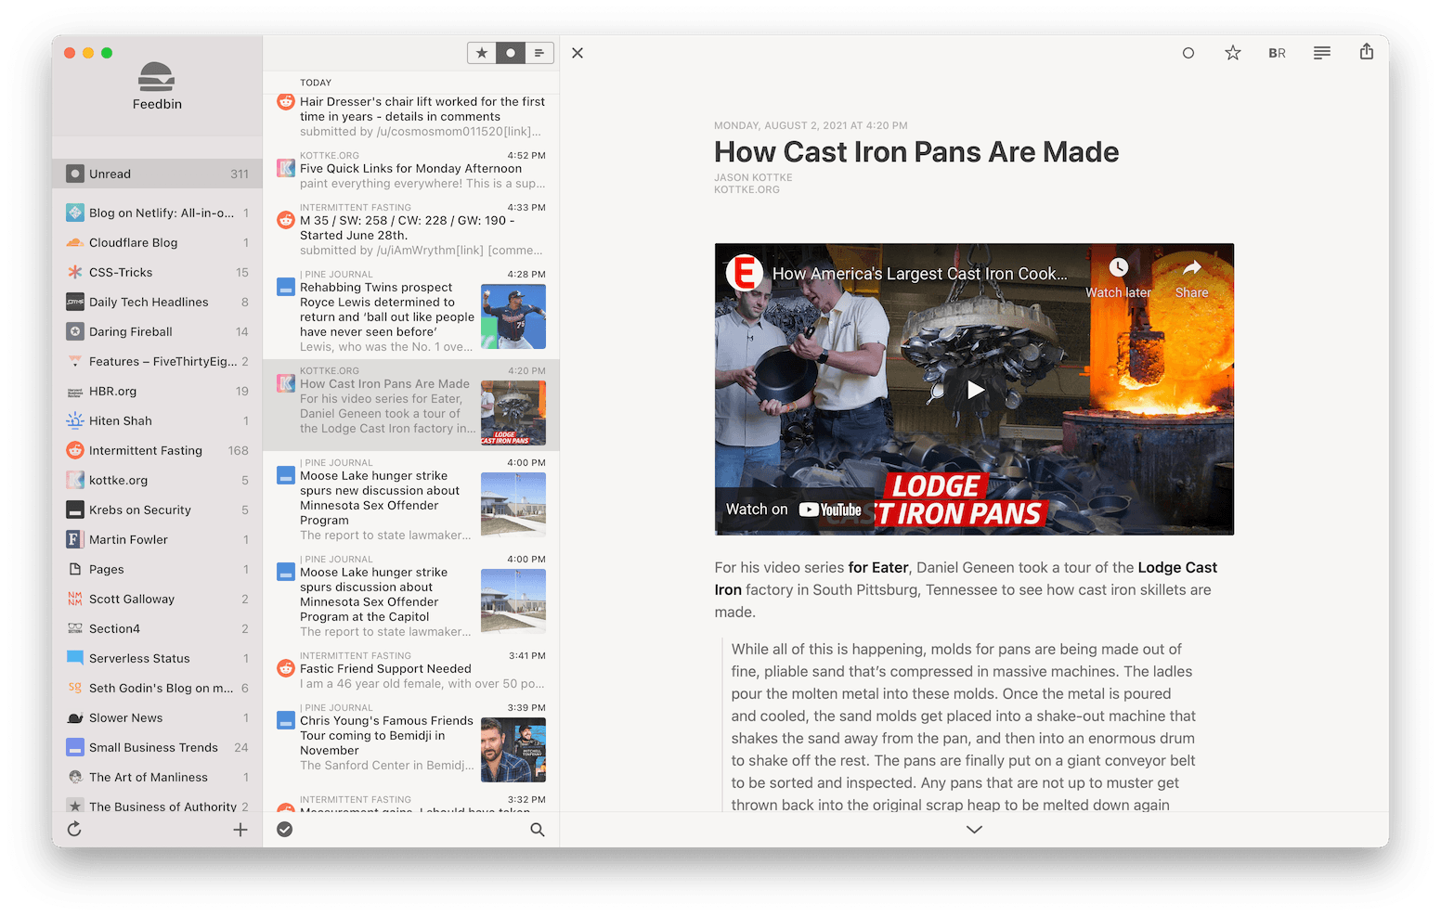This screenshot has width=1441, height=916.
Task: Open Serverless Status feed
Action: (157, 658)
